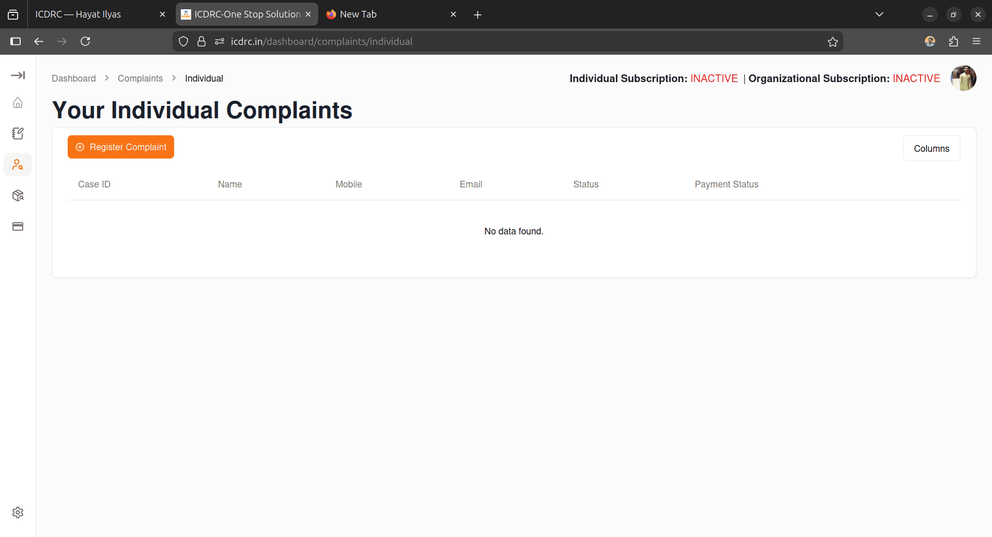
Task: Click Register Complaint button
Action: pos(121,147)
